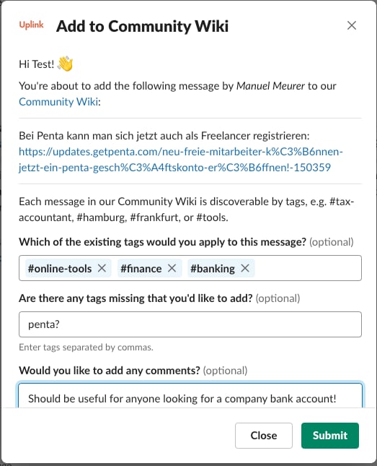Click the waving hand emoji
The width and height of the screenshot is (377, 466).
65,64
